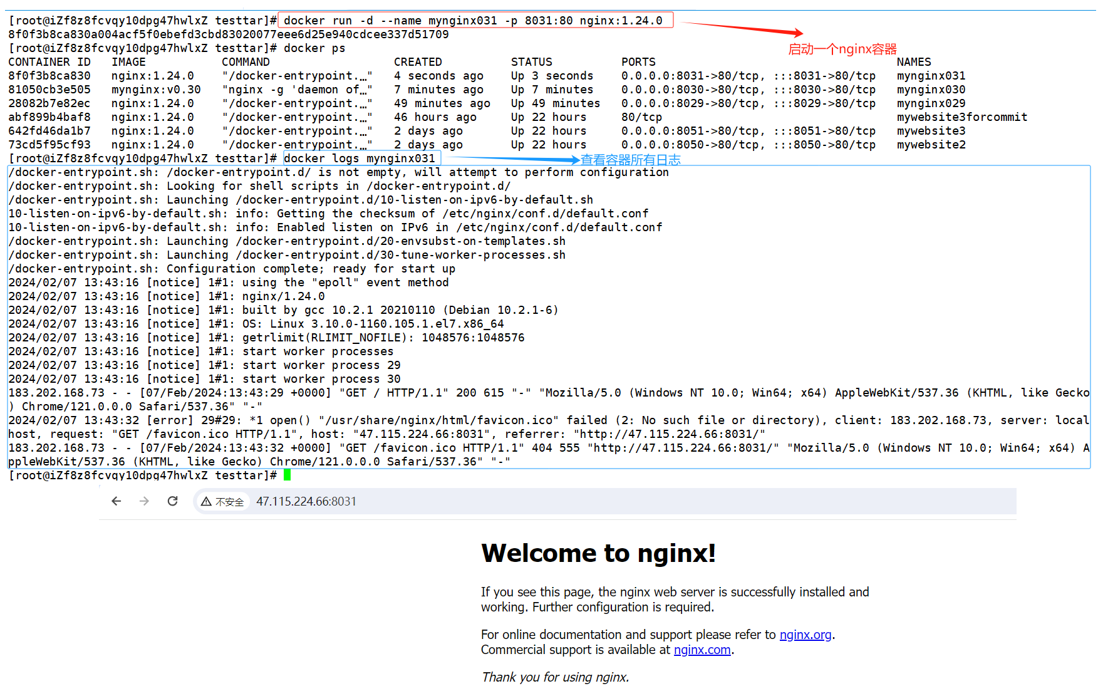Click the 'Configuration complete; ready for start up' line

(232, 269)
